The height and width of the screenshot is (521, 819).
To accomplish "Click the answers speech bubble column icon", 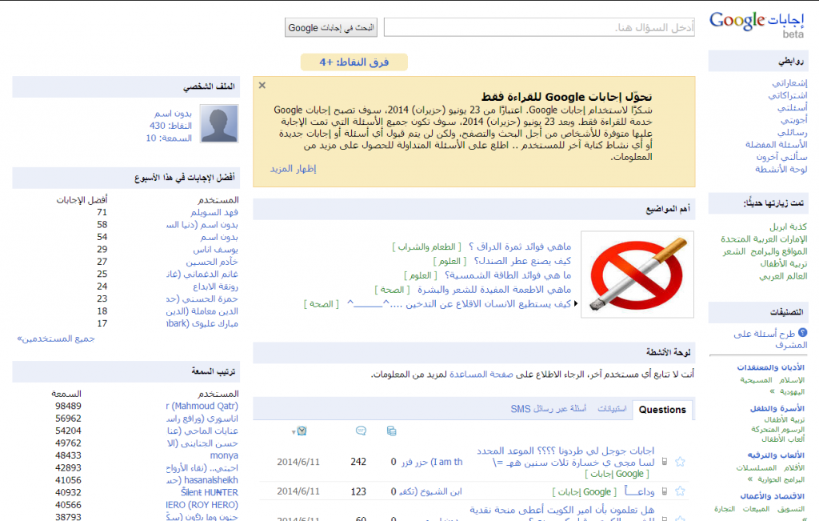I will 361,431.
